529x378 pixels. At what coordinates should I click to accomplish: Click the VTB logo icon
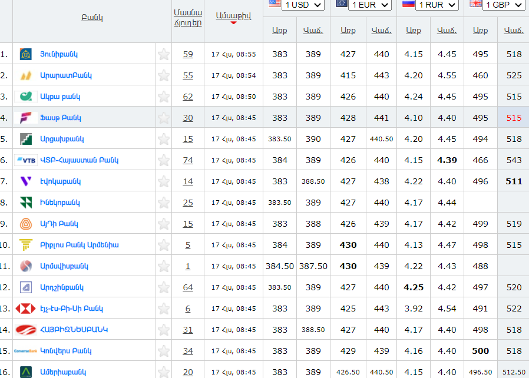[x=26, y=160]
